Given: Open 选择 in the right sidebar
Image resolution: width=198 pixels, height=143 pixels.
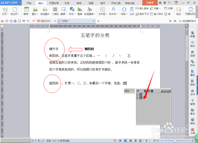Looking at the screenshot, I should click(193, 54).
